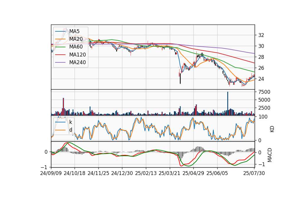The image size is (283, 204).
Task: Click the volume axis value 2500
Action: [x=264, y=108]
